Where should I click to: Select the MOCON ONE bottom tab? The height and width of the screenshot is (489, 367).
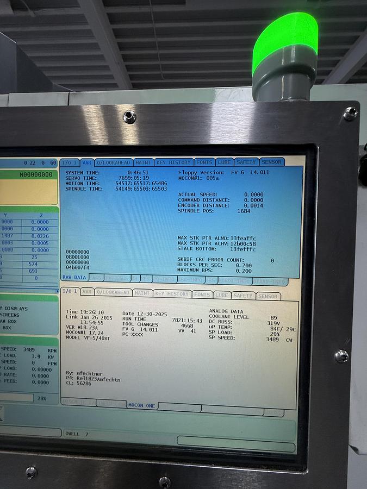pyautogui.click(x=142, y=405)
